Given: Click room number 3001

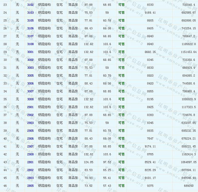Looking at the screenshot, I should (x=30, y=52).
